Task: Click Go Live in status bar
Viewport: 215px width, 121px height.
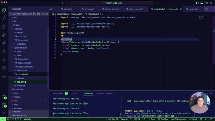Action: [163, 119]
